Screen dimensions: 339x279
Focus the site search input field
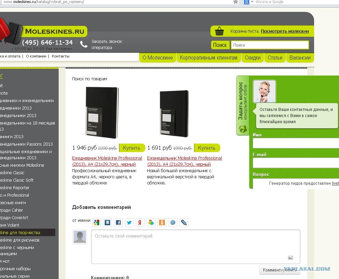point(270,45)
